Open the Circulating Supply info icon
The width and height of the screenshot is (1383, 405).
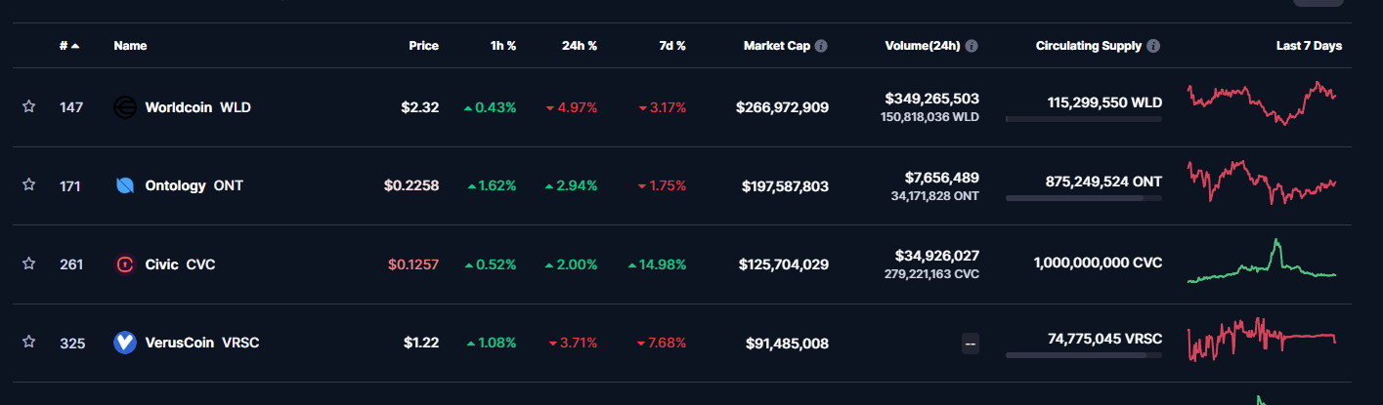click(x=1153, y=46)
